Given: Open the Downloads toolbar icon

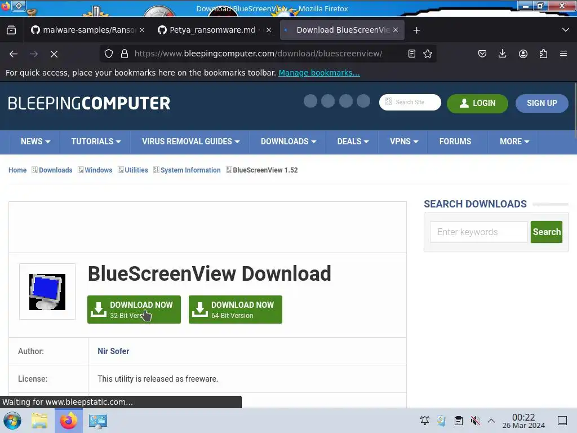Looking at the screenshot, I should (502, 54).
